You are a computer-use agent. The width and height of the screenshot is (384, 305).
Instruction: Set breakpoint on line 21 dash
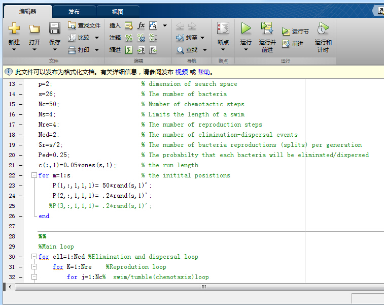tap(21, 165)
